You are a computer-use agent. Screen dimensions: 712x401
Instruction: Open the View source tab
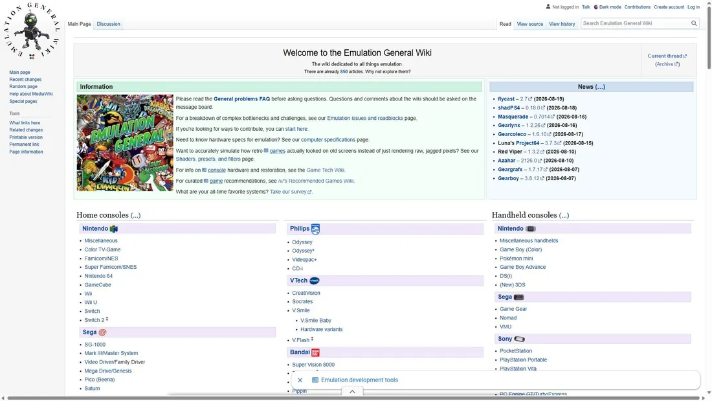(530, 24)
